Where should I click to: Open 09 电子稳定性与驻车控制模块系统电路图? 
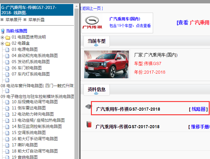coord(37,96)
